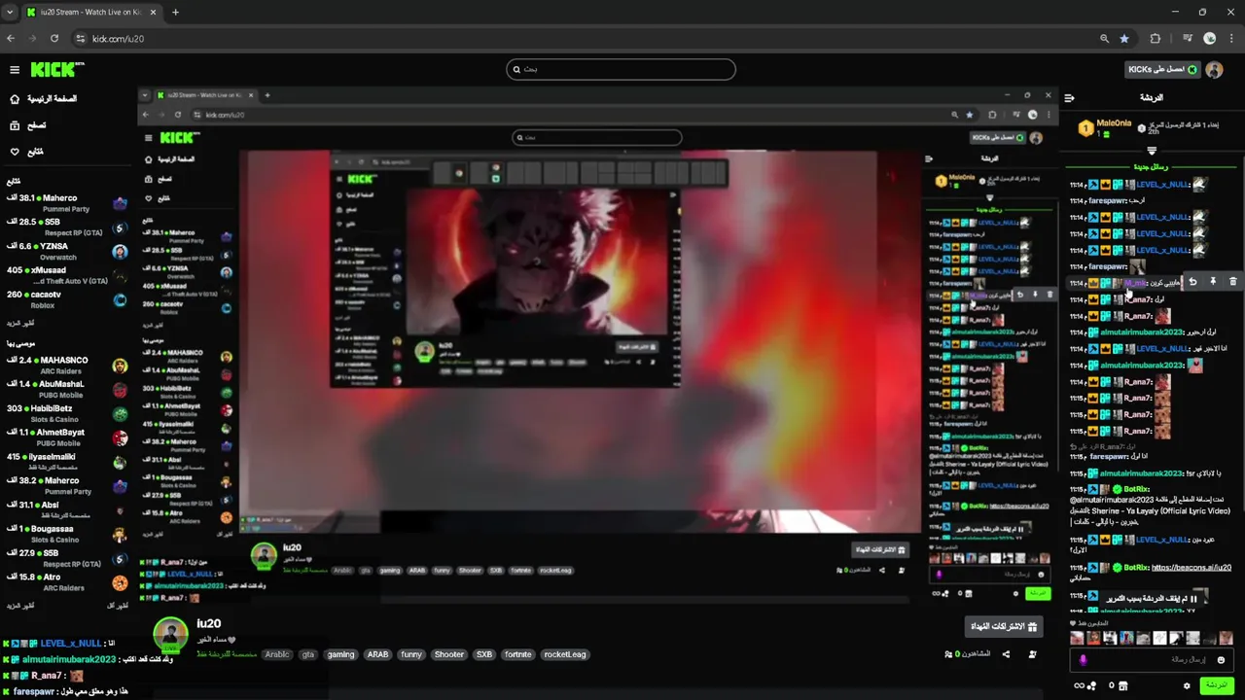The height and width of the screenshot is (700, 1245).
Task: Open S5B Respect RP (GTA) channel in following list
Action: [x=66, y=227]
